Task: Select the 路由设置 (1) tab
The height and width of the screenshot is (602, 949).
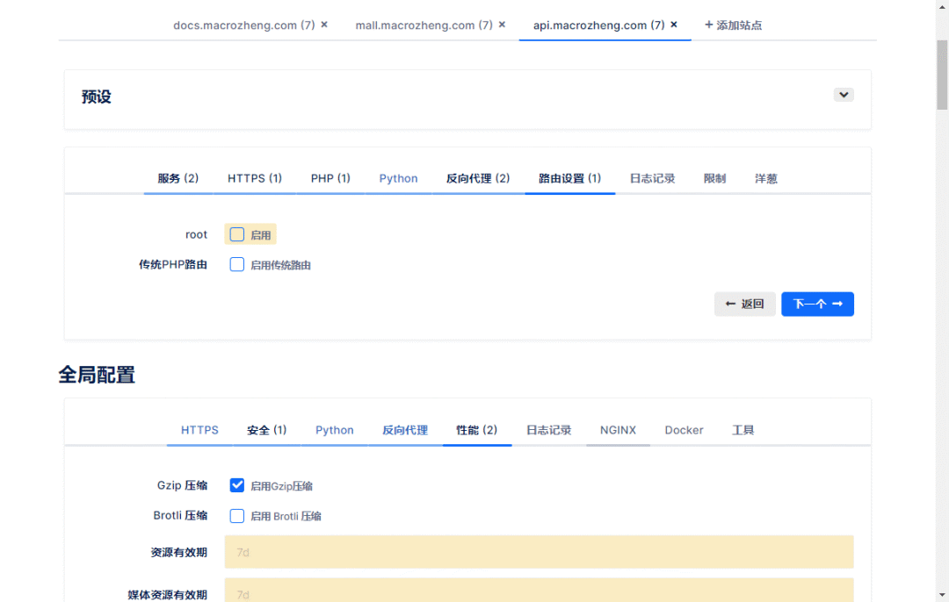Action: pyautogui.click(x=569, y=178)
